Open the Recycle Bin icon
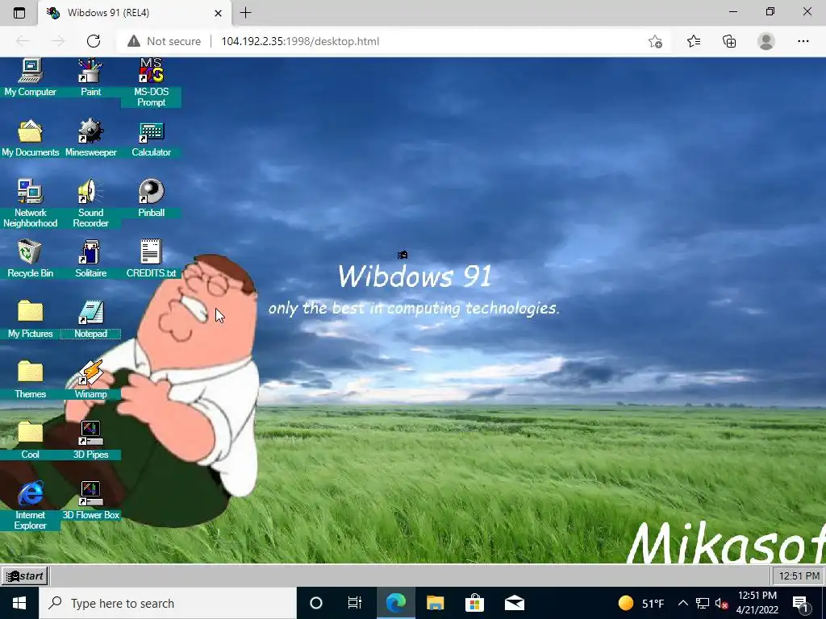826x619 pixels. [x=30, y=259]
